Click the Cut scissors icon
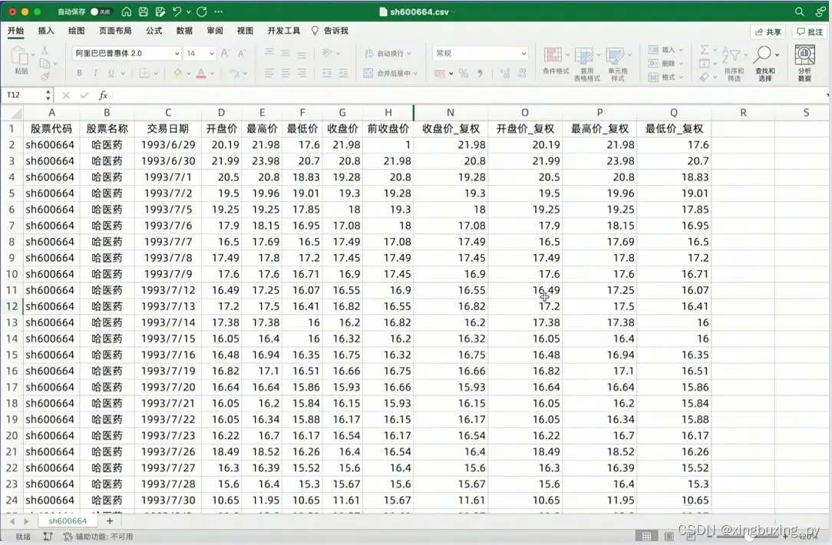 tap(45, 51)
